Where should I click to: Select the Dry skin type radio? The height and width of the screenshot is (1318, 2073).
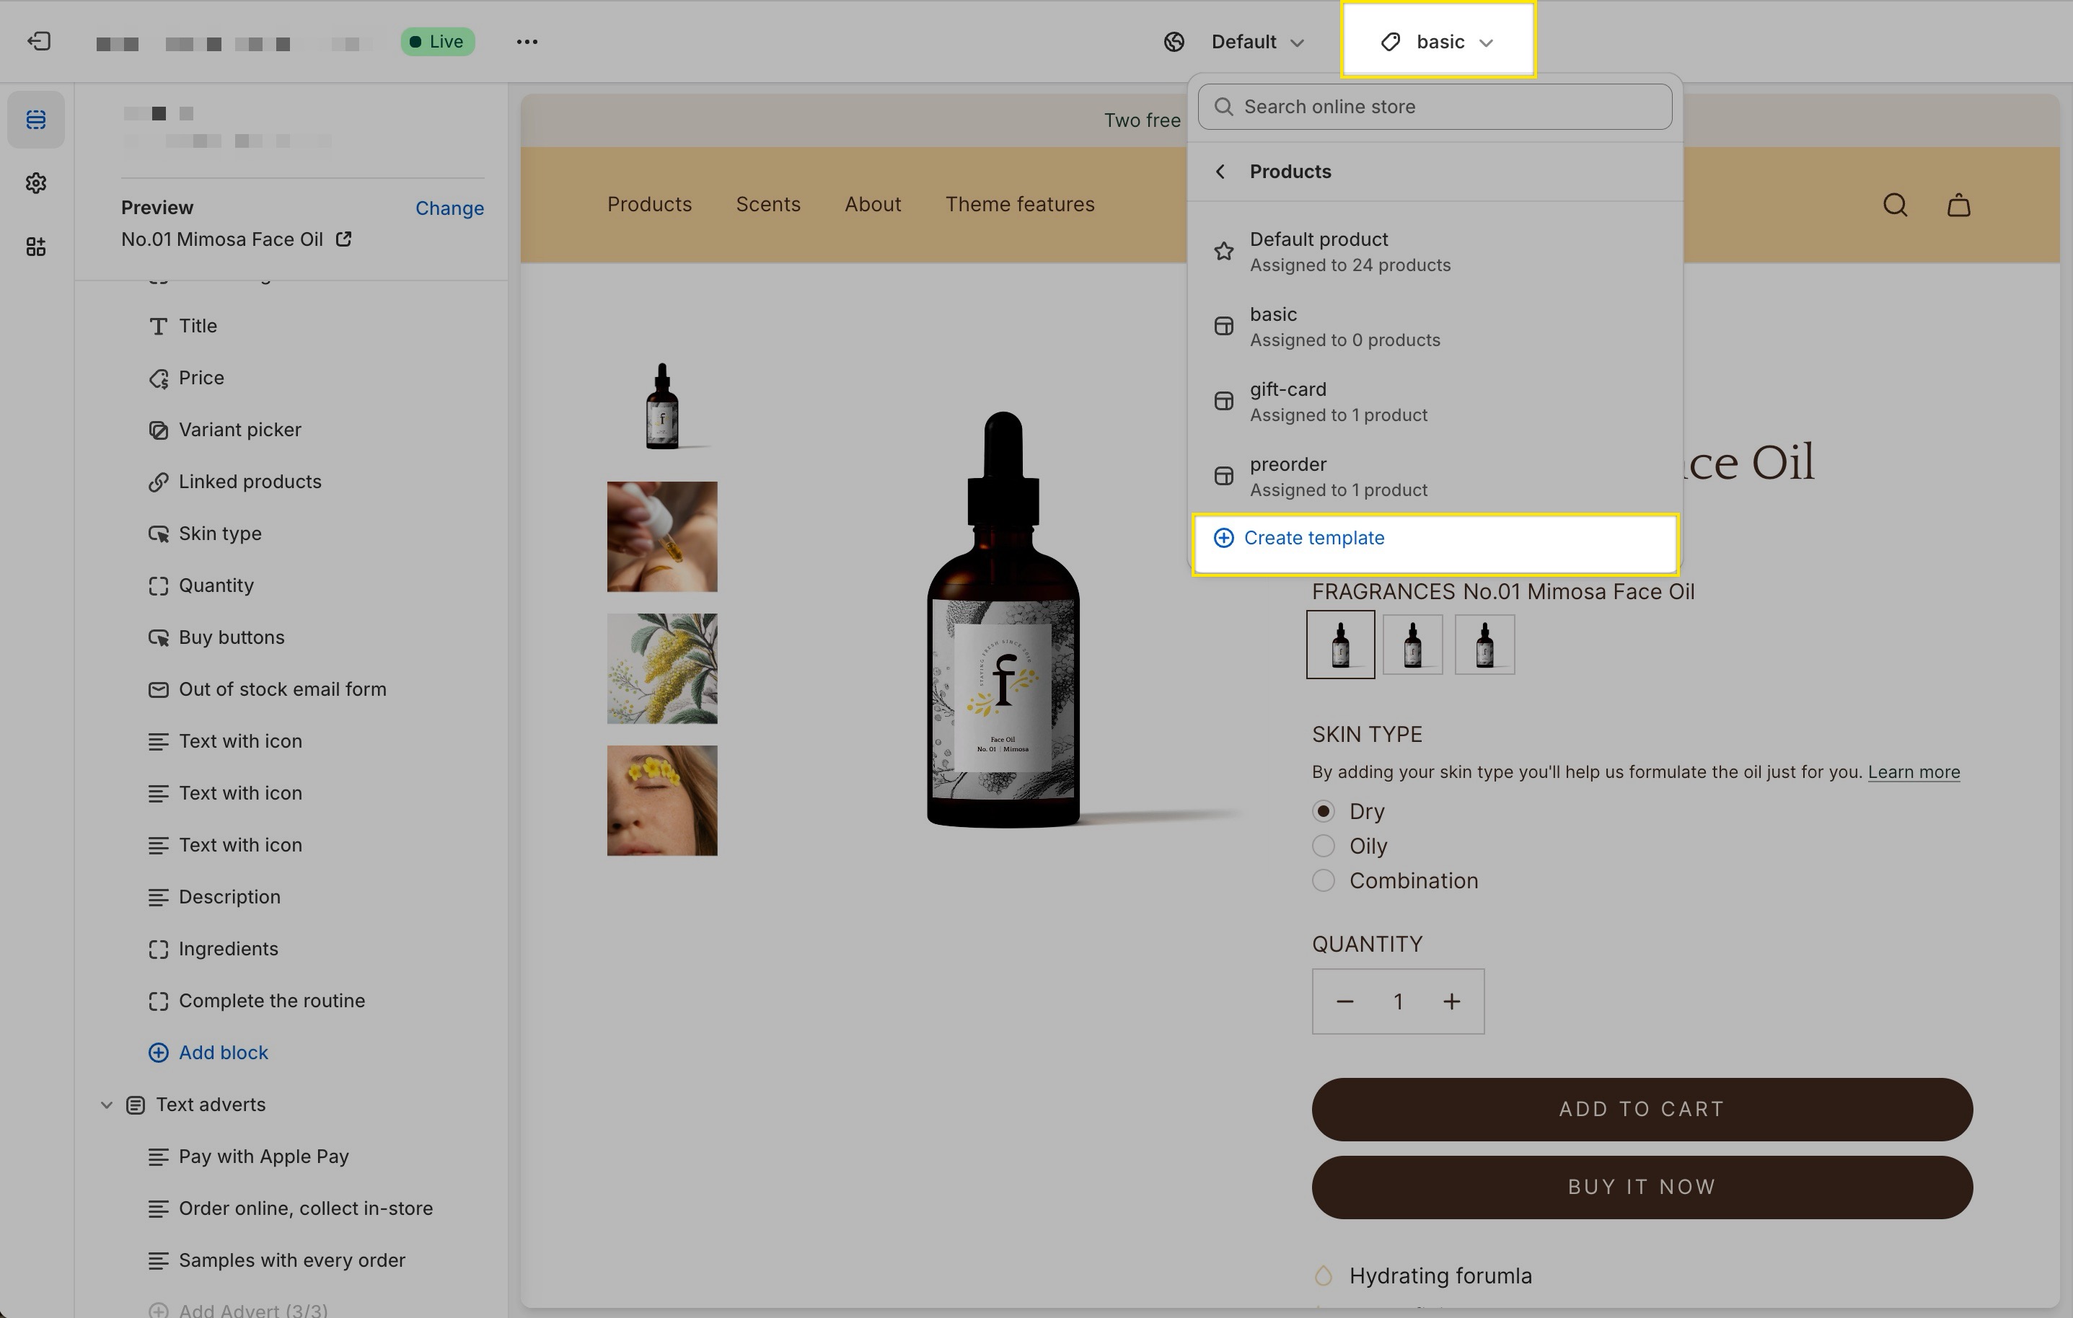pos(1323,811)
